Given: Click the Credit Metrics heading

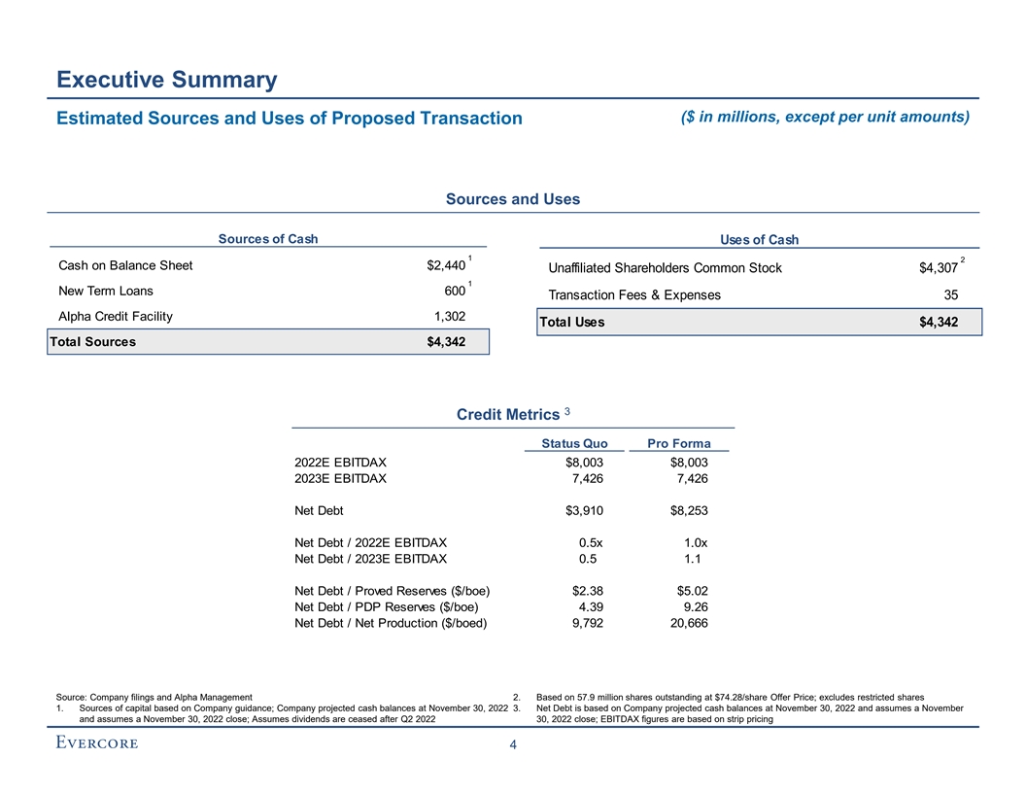Looking at the screenshot, I should [507, 415].
